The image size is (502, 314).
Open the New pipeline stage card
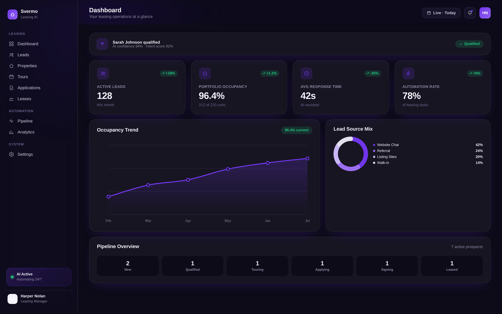pyautogui.click(x=128, y=266)
